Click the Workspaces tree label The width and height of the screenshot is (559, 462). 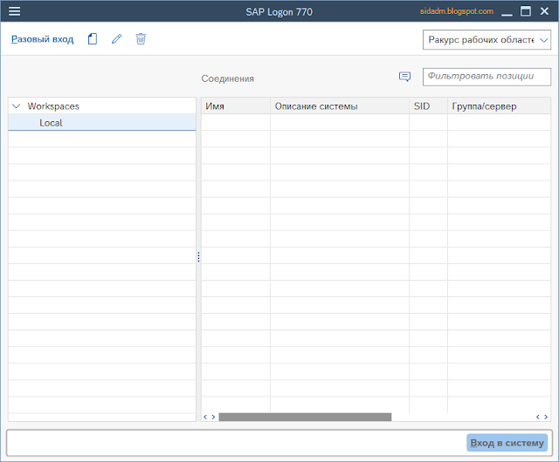pyautogui.click(x=53, y=106)
